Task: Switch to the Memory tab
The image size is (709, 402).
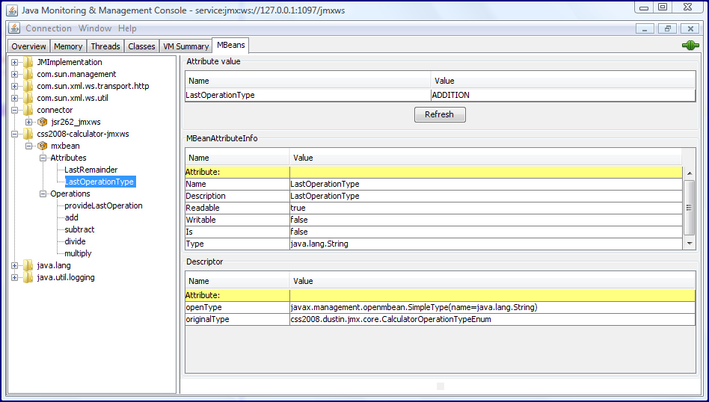Action: click(68, 46)
